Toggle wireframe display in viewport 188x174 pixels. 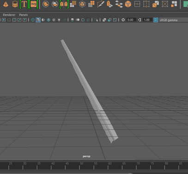(33, 20)
